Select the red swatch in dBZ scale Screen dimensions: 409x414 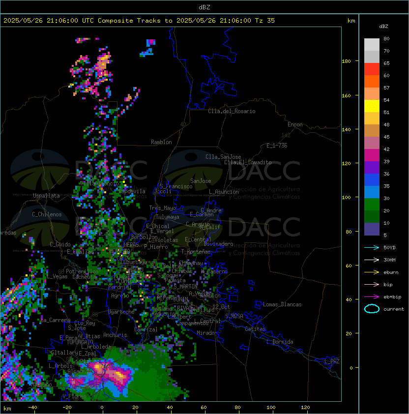point(372,69)
